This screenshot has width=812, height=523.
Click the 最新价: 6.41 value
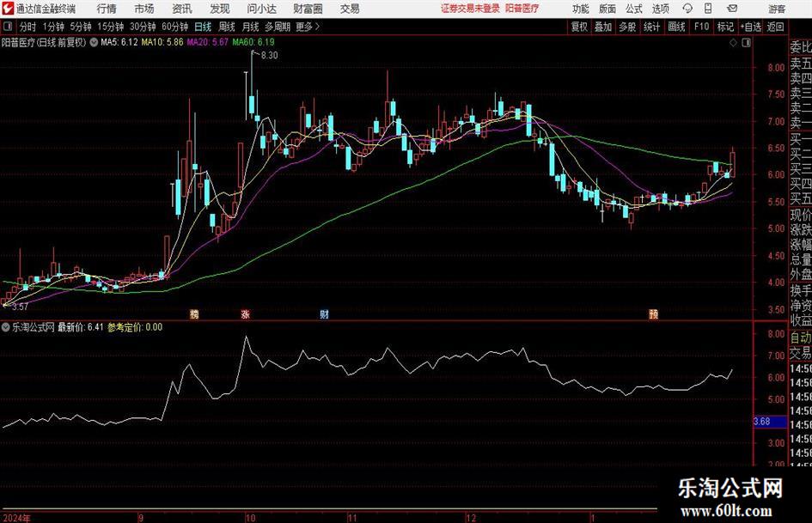coord(80,327)
